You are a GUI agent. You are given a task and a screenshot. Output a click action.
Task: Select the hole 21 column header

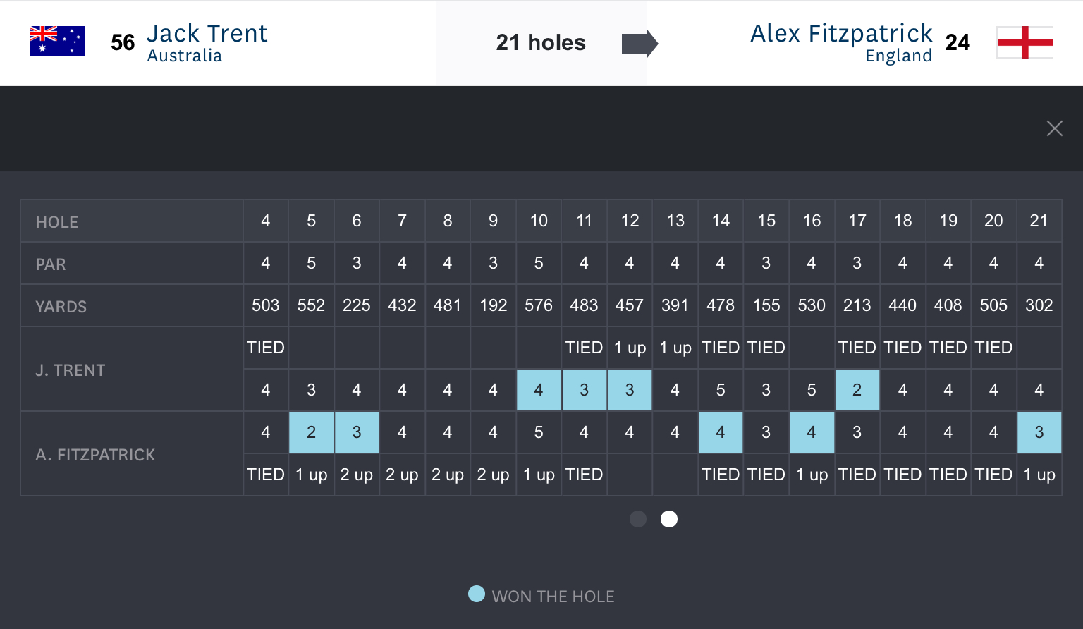tap(1039, 221)
